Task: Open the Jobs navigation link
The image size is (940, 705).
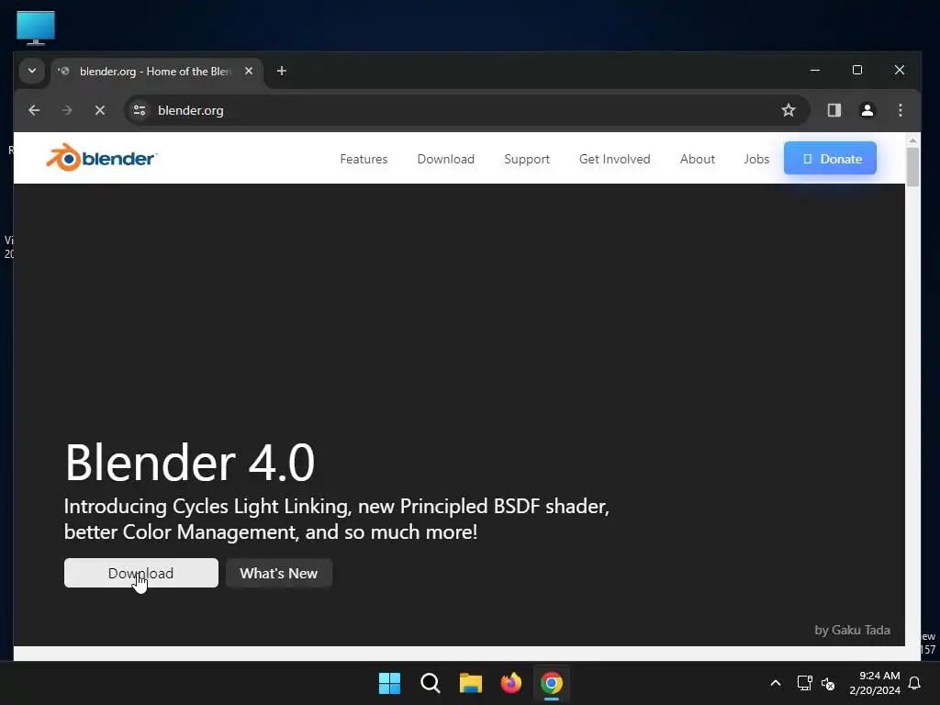Action: coord(756,159)
